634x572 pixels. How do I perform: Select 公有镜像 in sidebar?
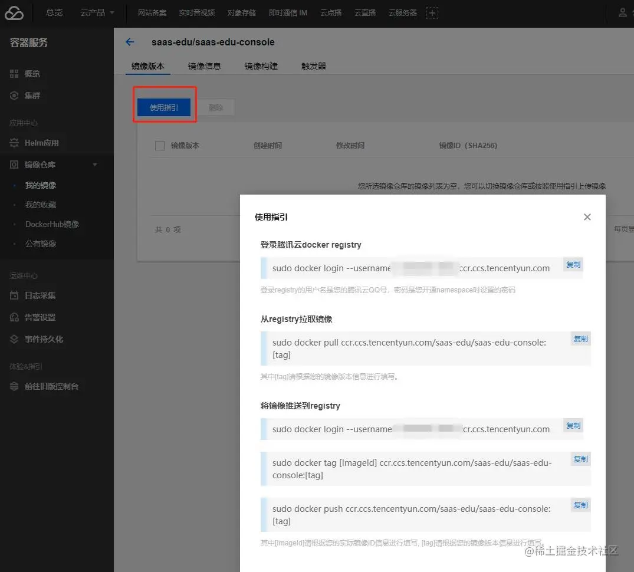[41, 244]
